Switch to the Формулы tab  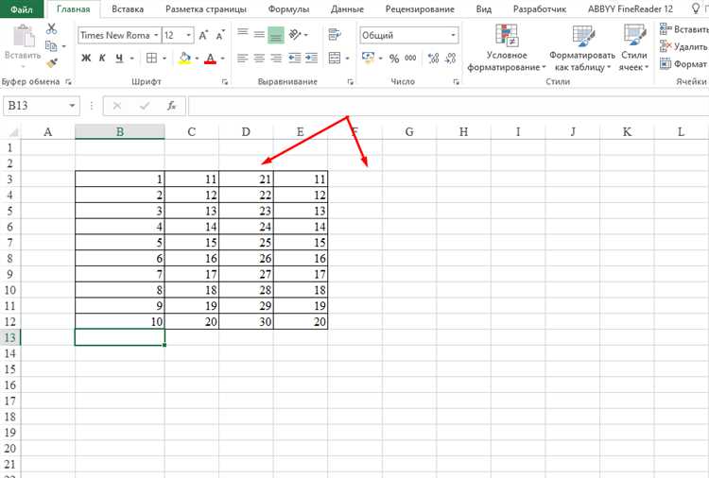click(x=288, y=9)
